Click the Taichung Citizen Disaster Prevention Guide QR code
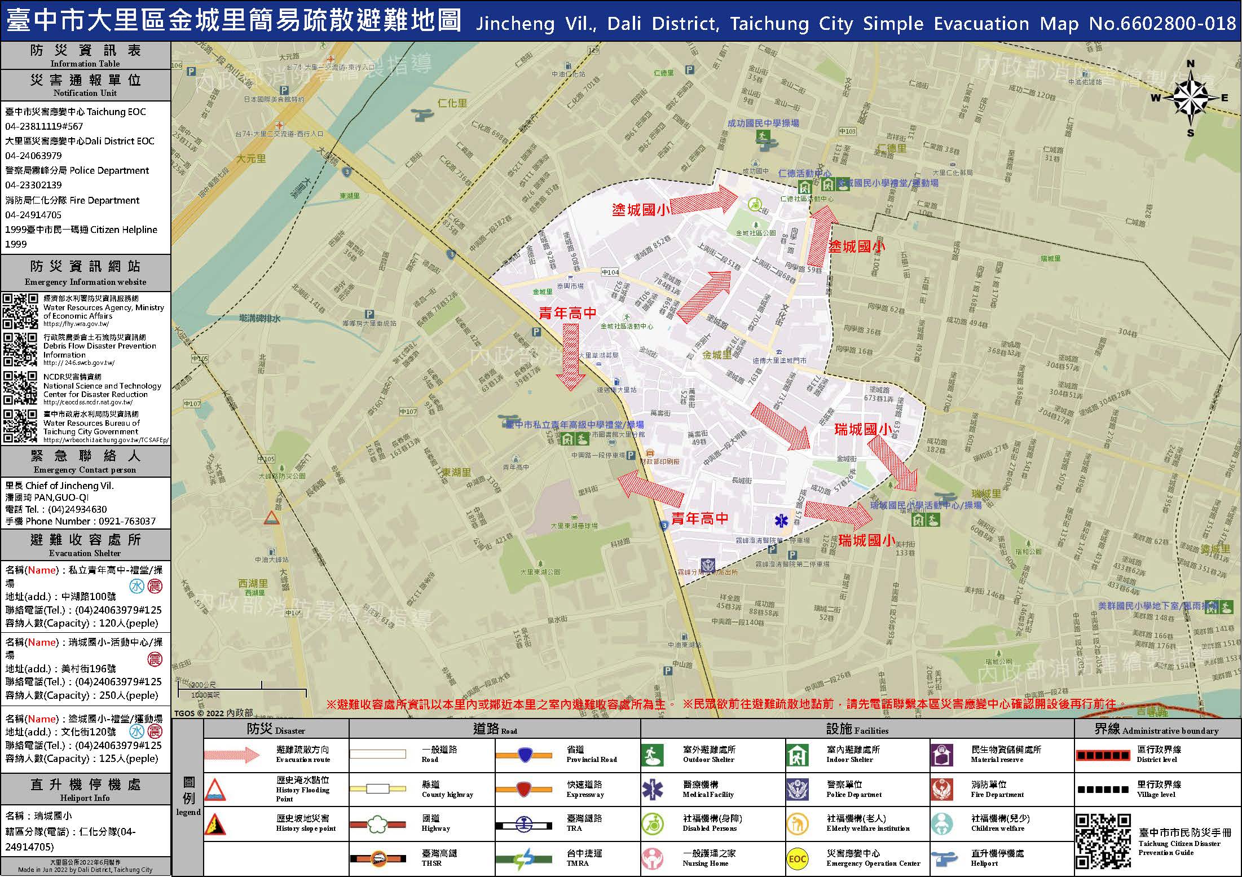The width and height of the screenshot is (1242, 877). tap(1104, 841)
